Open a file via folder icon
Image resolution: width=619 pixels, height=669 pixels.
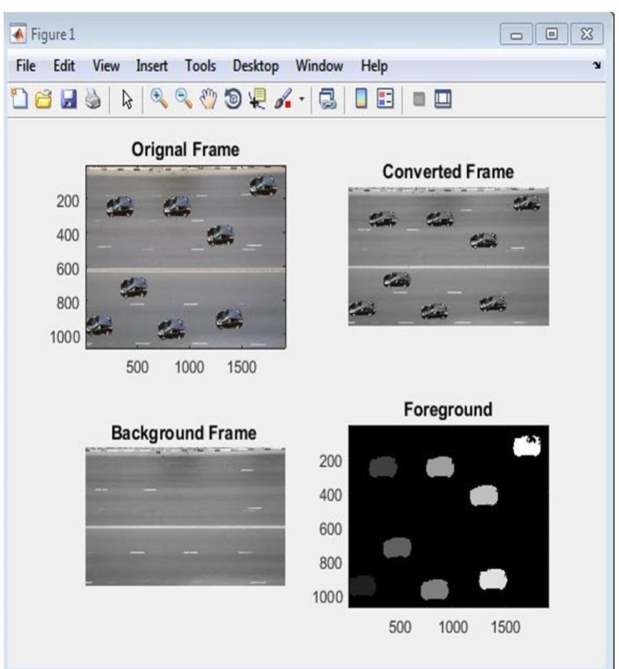[44, 99]
